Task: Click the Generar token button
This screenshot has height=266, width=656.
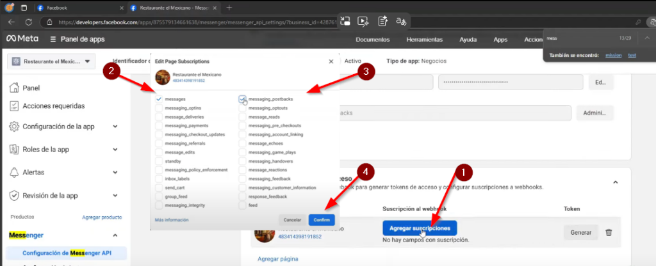Action: pos(581,233)
